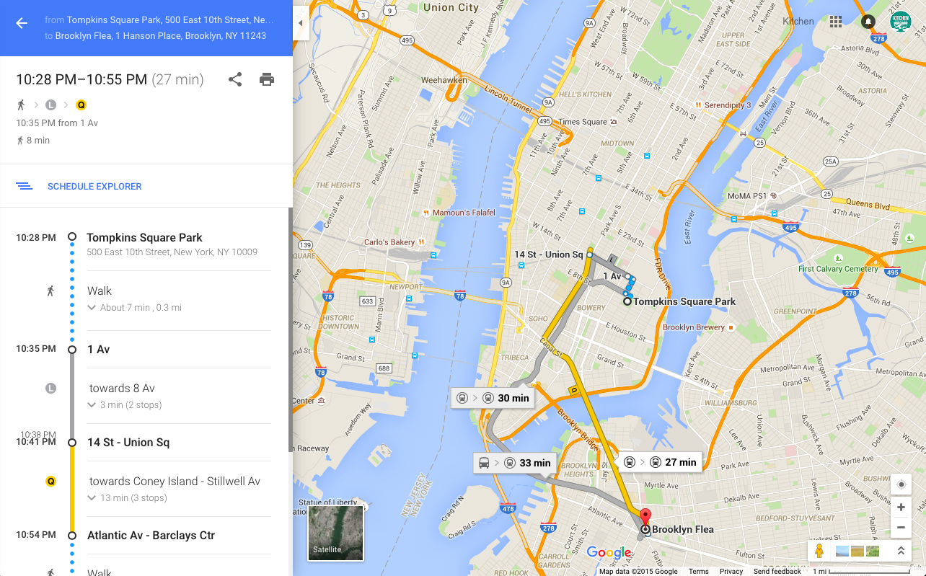
Task: Open the notifications bell
Action: click(868, 22)
